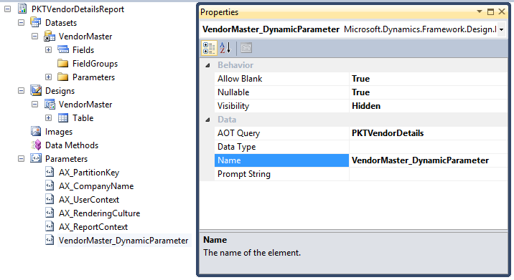Click the report Parameters node icon
This screenshot has width=514, height=280.
pos(36,159)
